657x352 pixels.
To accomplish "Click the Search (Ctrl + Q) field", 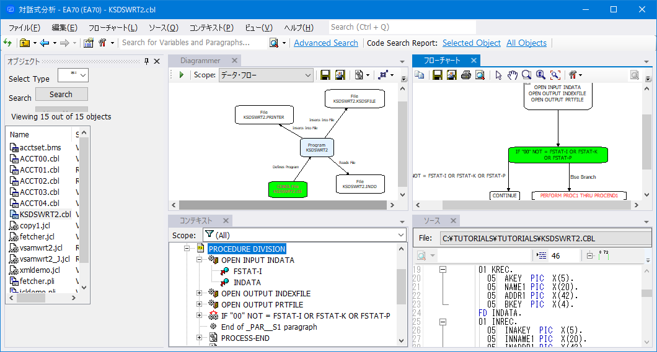I will 402,27.
